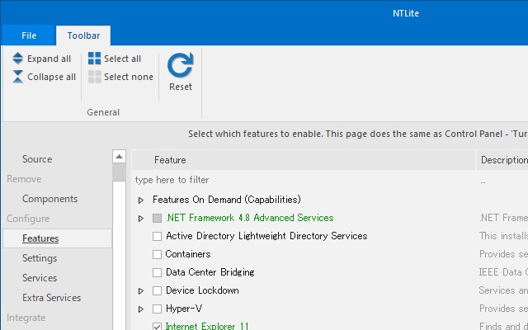Click the Collapse all arrows icon
The image size is (528, 330).
17,77
